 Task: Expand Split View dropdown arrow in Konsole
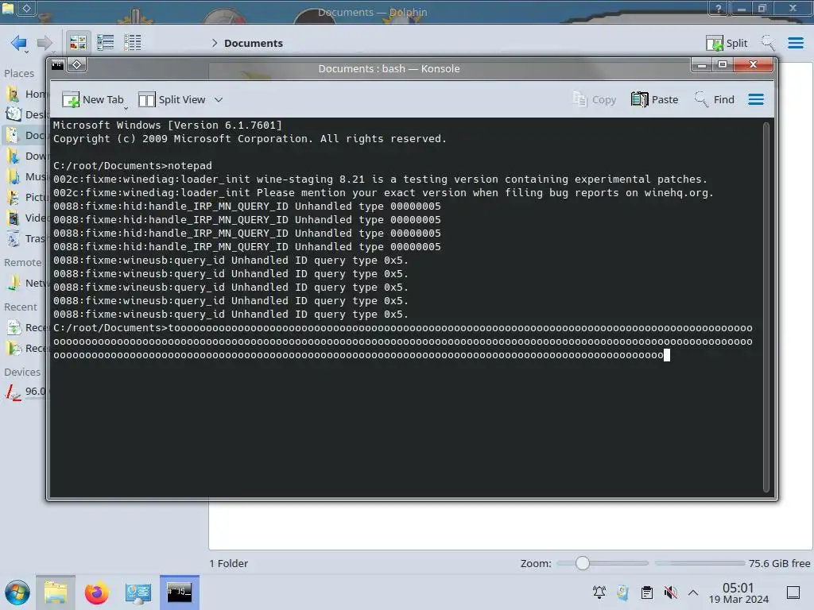point(219,99)
